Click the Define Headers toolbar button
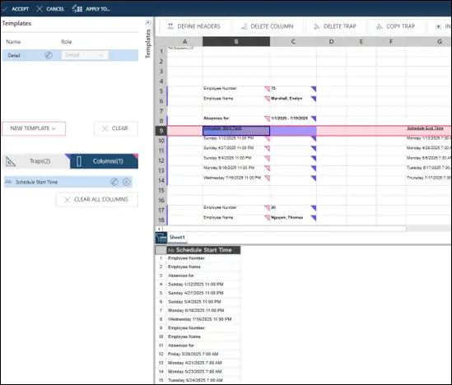The width and height of the screenshot is (452, 385). coord(193,26)
